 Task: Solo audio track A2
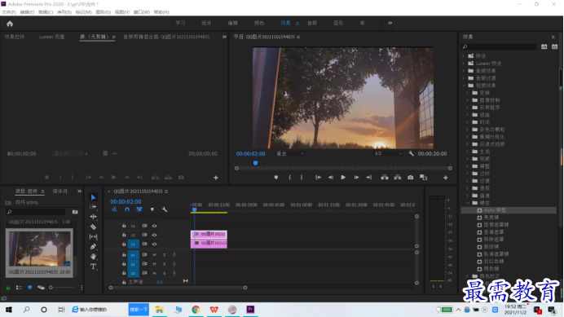coord(165,264)
